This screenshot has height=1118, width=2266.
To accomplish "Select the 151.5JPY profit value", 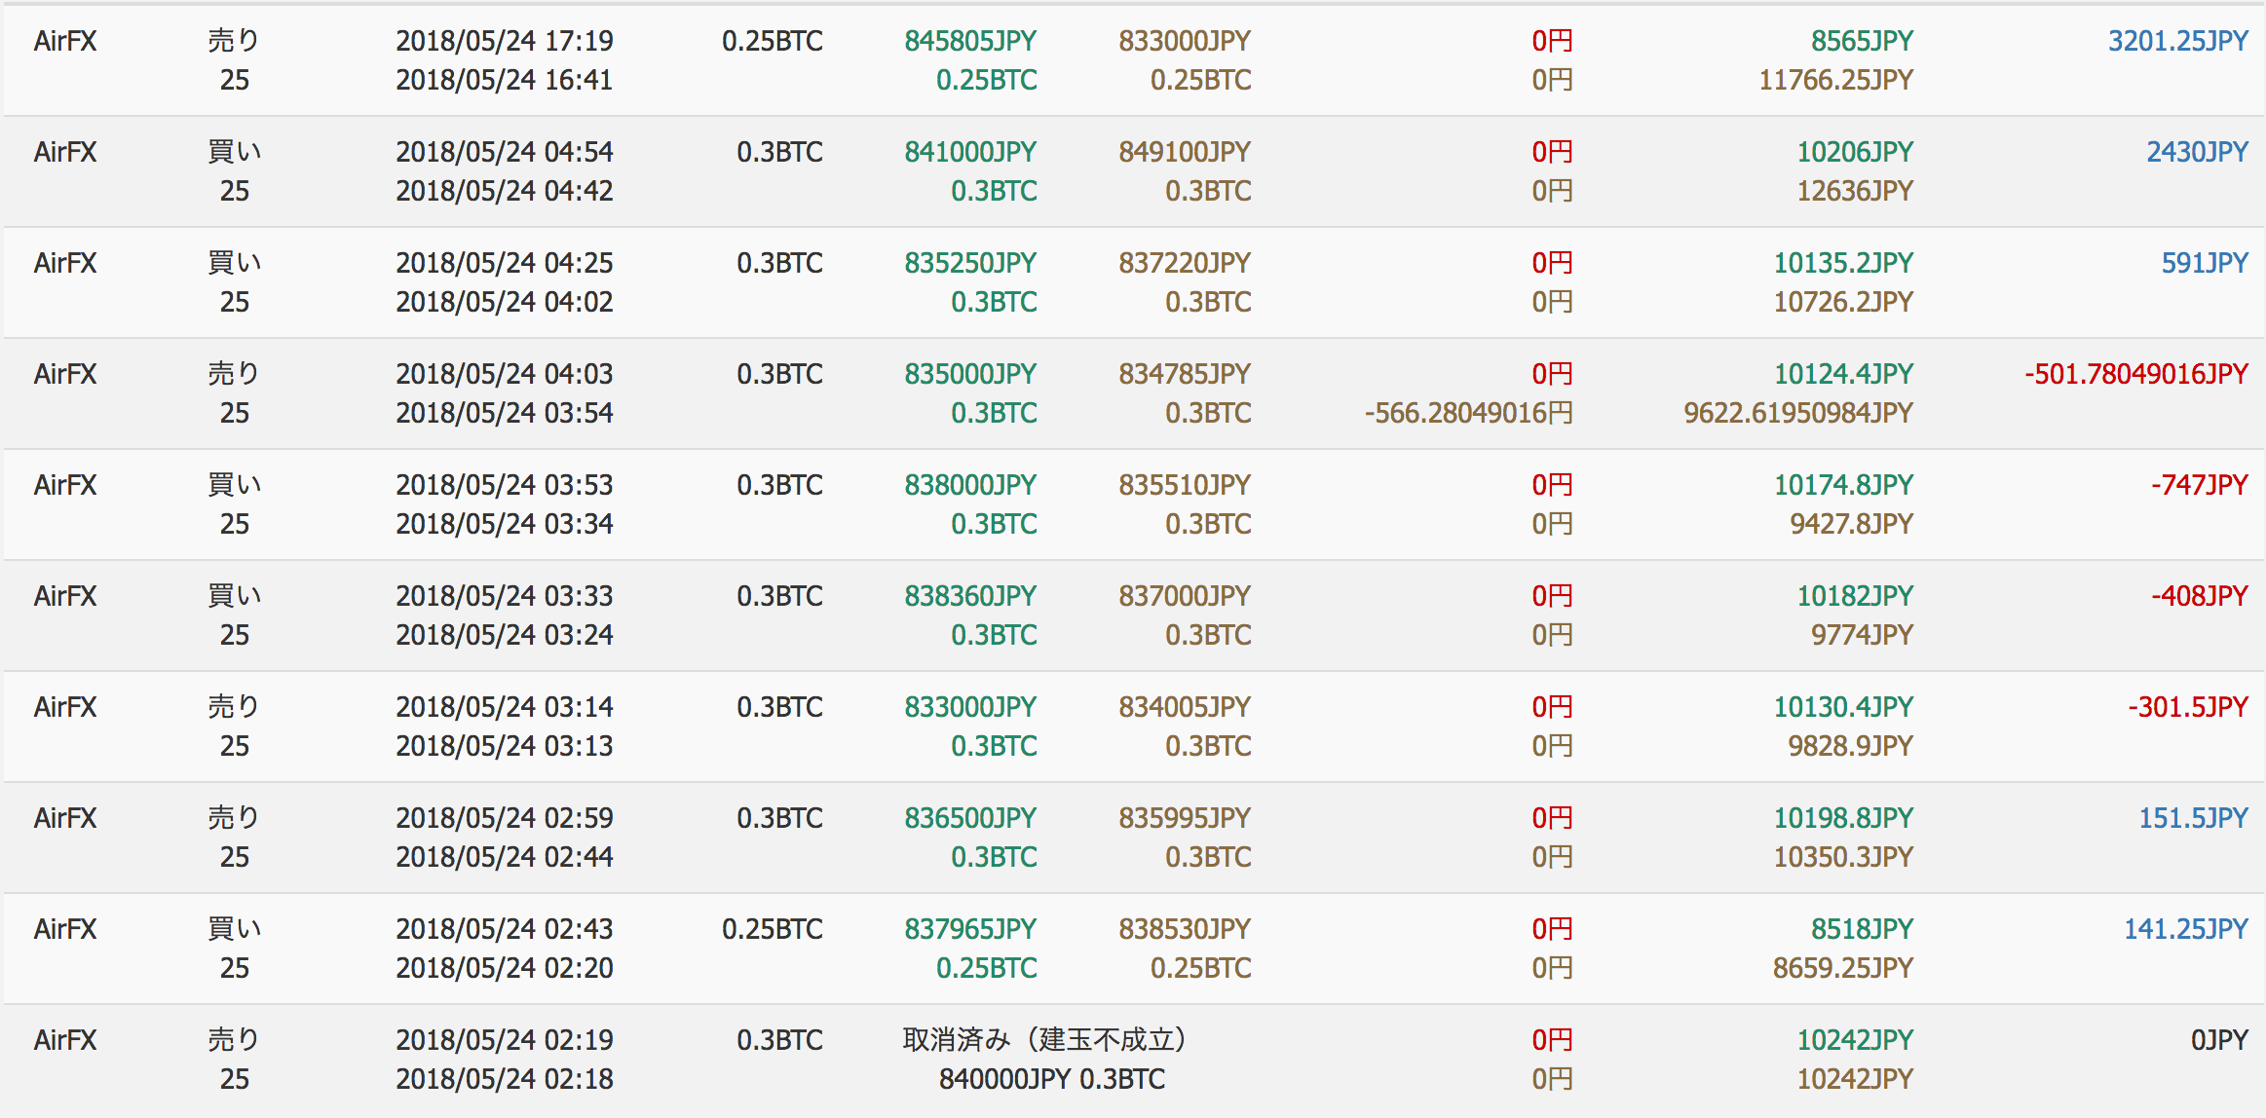I will pyautogui.click(x=2193, y=818).
